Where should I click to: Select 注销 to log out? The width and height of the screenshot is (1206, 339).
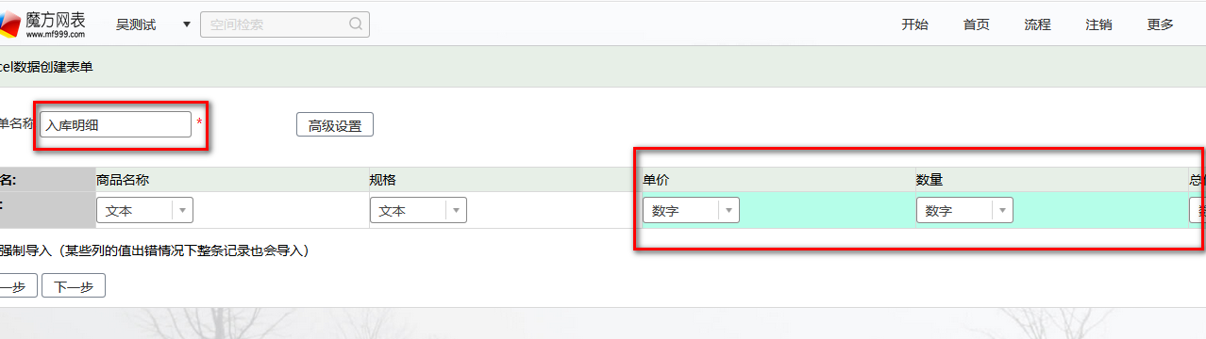[x=1098, y=24]
